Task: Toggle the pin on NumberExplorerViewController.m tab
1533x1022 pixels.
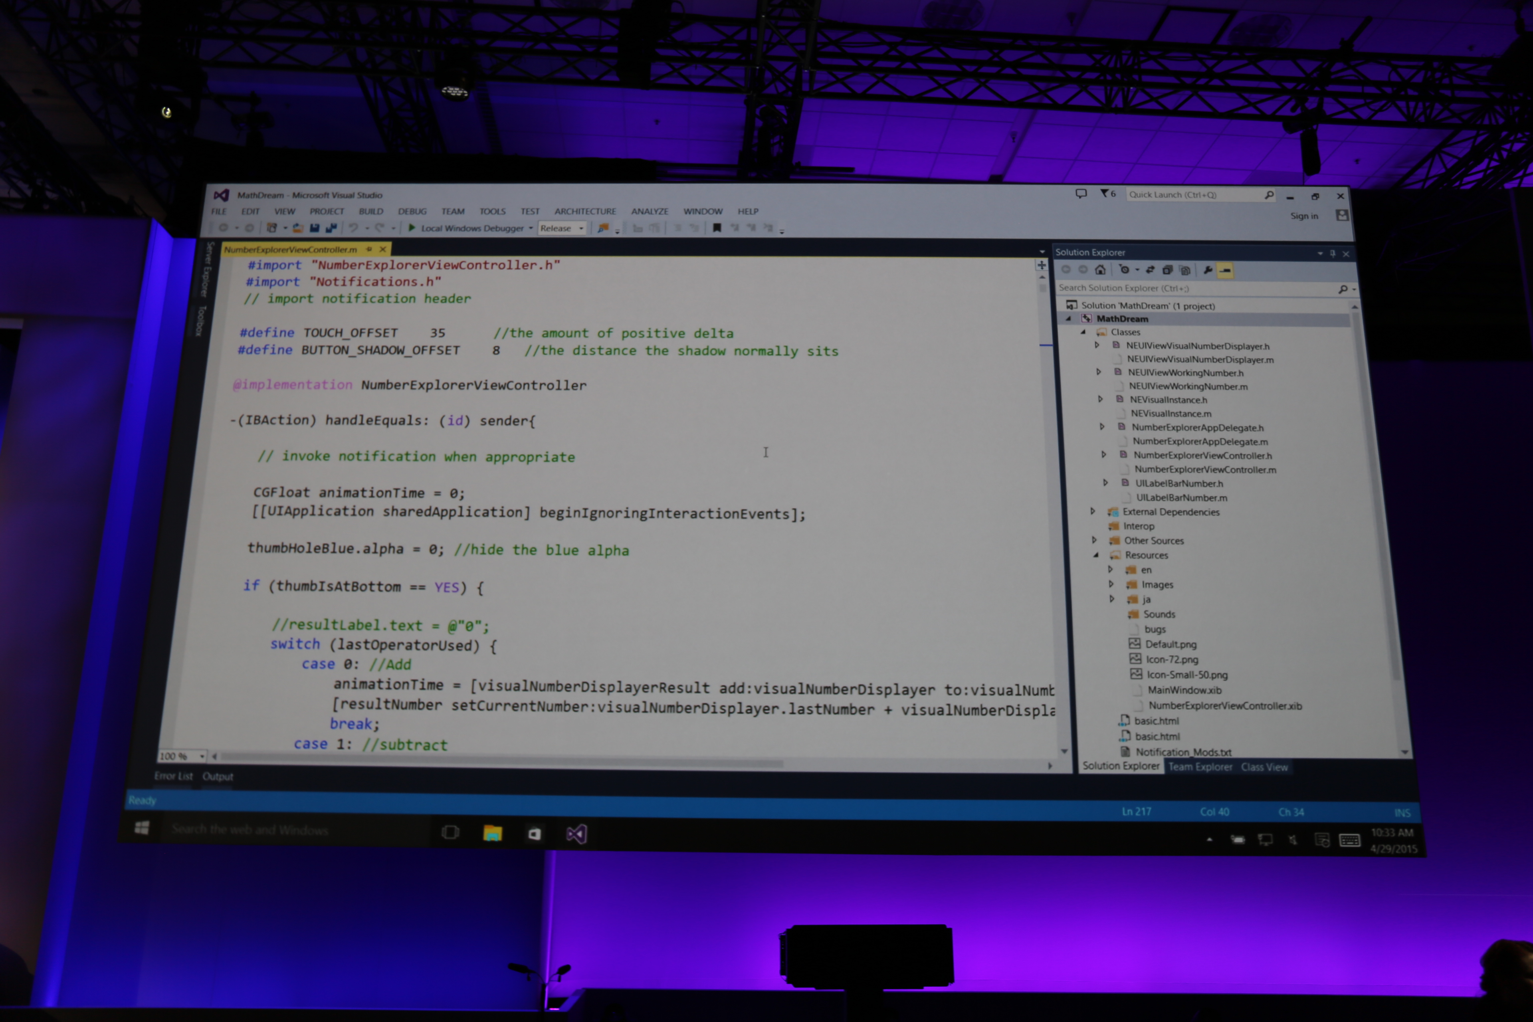Action: pos(369,249)
